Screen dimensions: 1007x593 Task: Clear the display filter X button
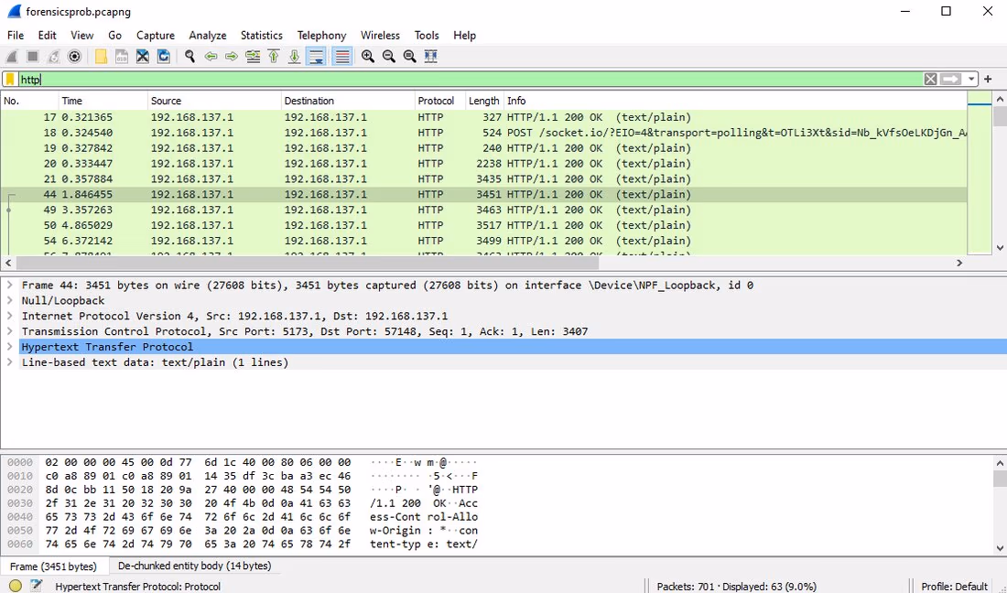click(x=930, y=79)
